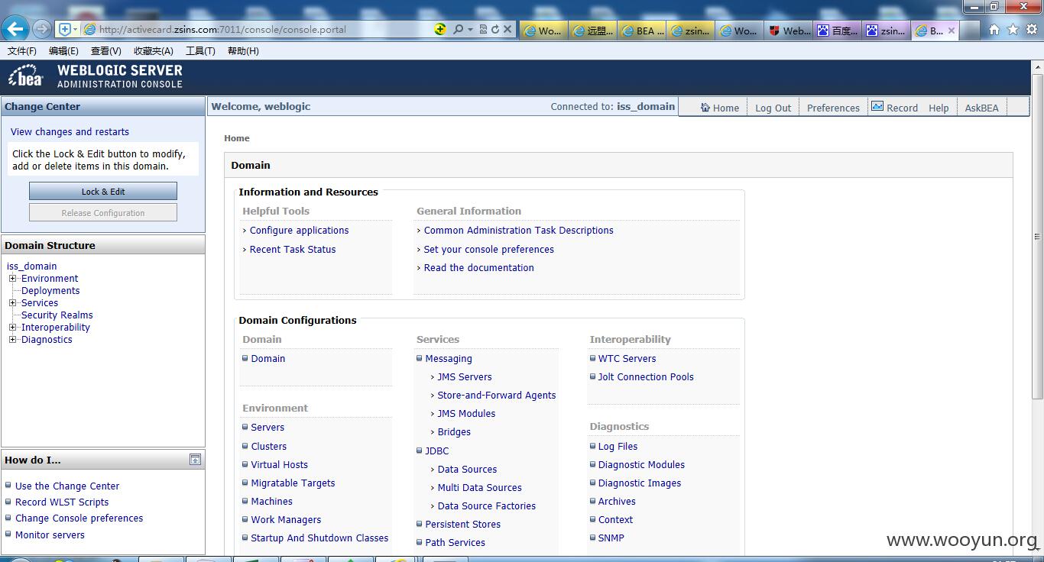
Task: Select Security Realms in the Domain Structure tree
Action: [x=57, y=315]
